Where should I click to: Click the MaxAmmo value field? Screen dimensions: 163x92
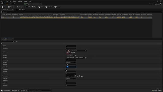(x=71, y=85)
